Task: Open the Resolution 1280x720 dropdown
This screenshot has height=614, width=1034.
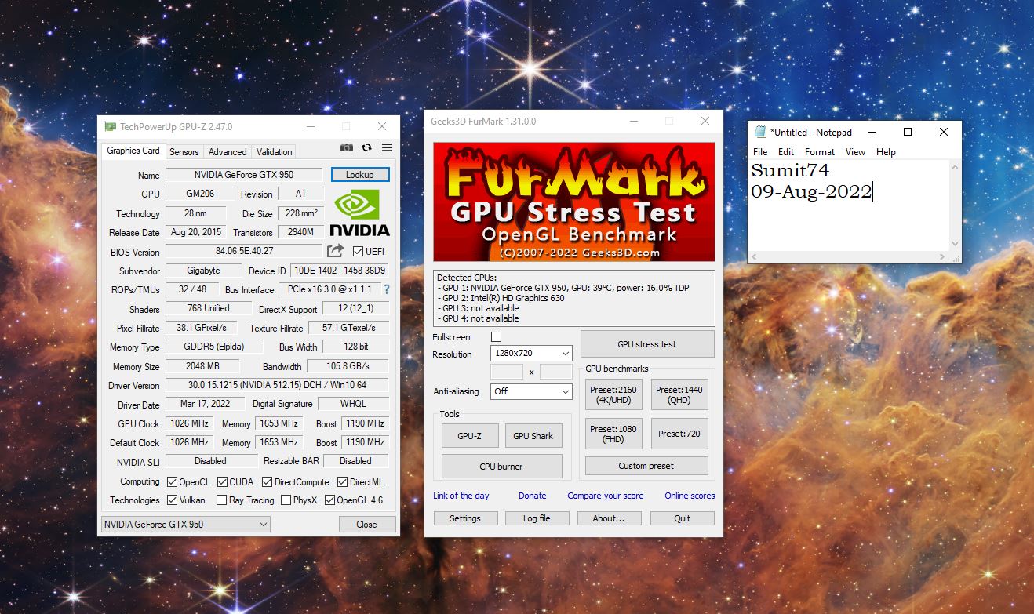Action: point(531,354)
